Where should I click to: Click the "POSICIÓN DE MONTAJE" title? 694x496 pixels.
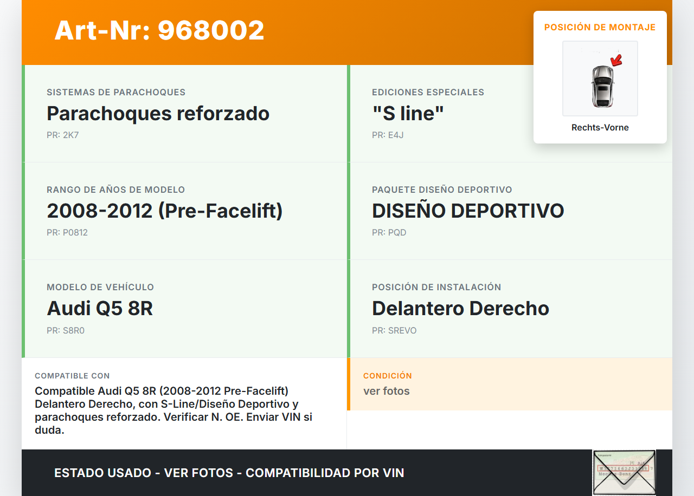[x=600, y=27]
